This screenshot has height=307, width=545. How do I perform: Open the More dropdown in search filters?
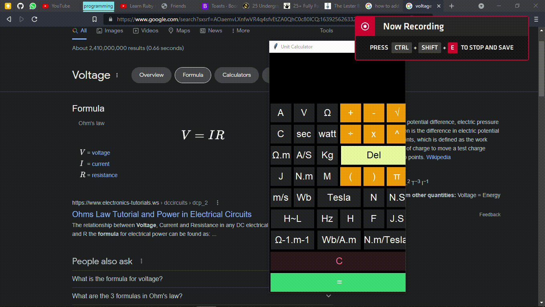[x=242, y=30]
